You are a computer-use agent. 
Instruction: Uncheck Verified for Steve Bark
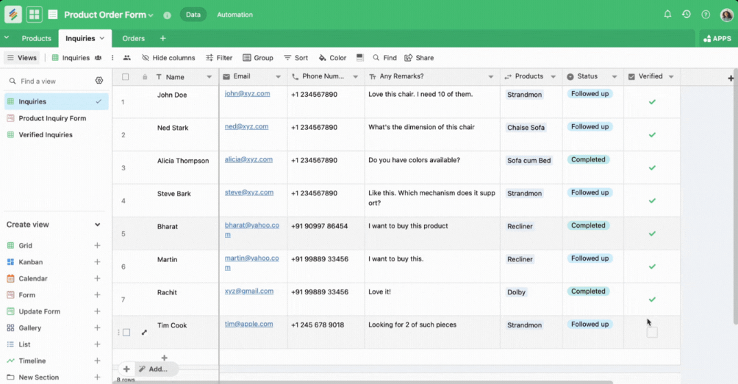pyautogui.click(x=652, y=200)
